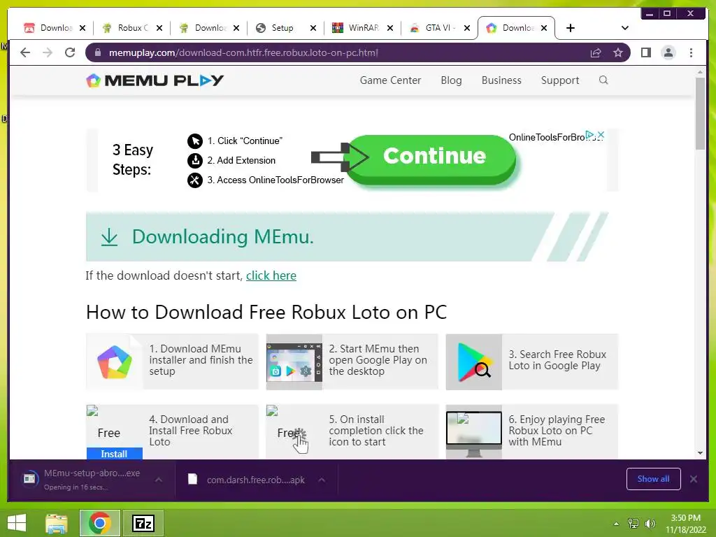Close the ad with its X icon
The image size is (716, 537).
pyautogui.click(x=601, y=135)
